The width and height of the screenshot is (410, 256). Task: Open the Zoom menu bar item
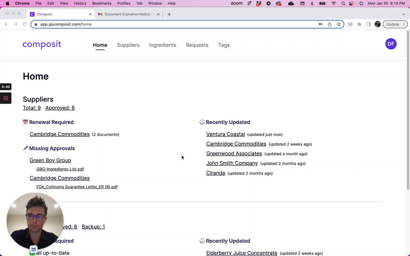click(237, 3)
